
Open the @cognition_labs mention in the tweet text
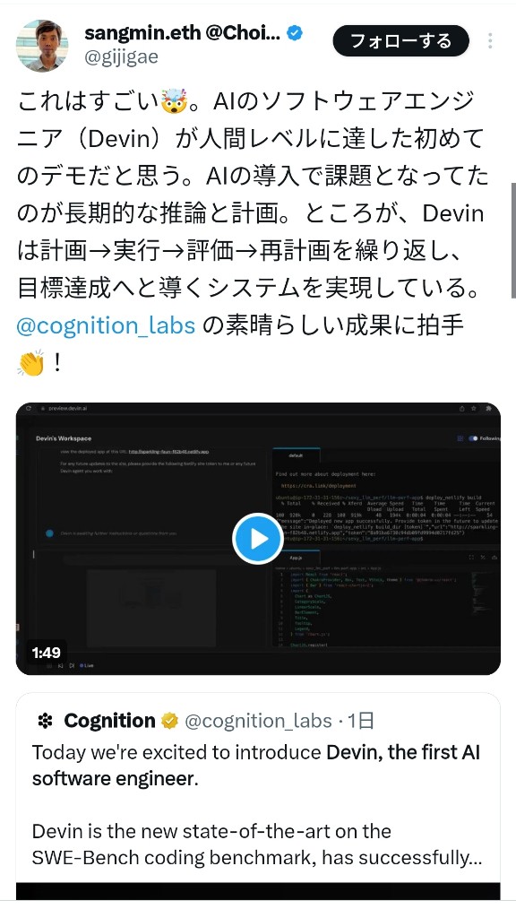coord(106,325)
